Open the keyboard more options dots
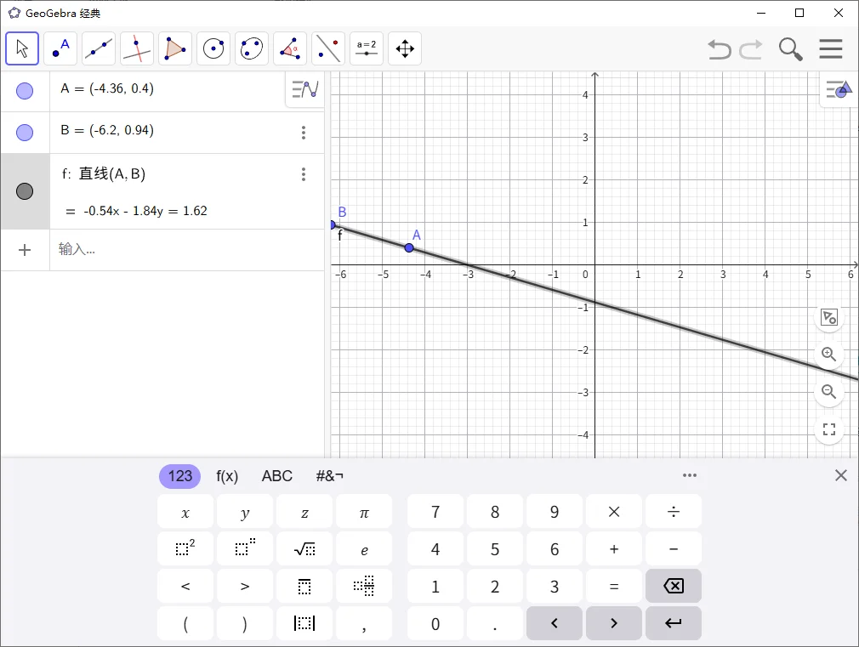 (690, 475)
